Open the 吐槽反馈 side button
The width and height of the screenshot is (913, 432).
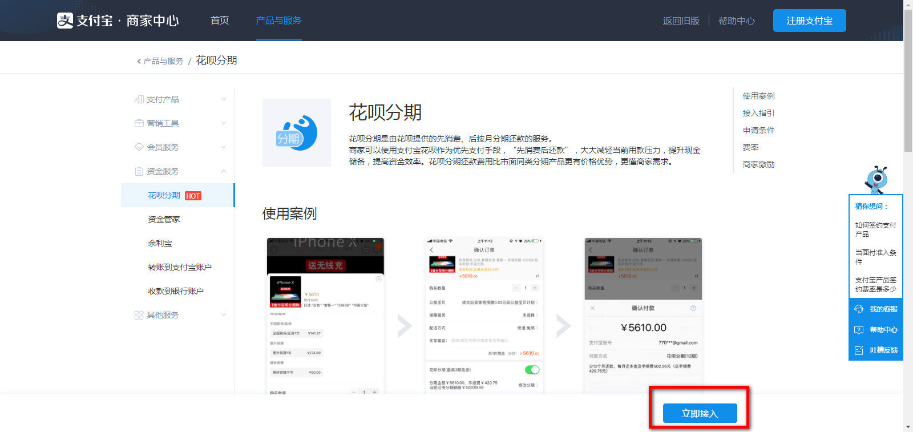[x=876, y=350]
